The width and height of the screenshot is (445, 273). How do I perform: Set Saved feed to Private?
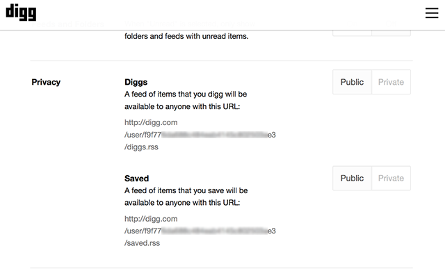tap(391, 178)
